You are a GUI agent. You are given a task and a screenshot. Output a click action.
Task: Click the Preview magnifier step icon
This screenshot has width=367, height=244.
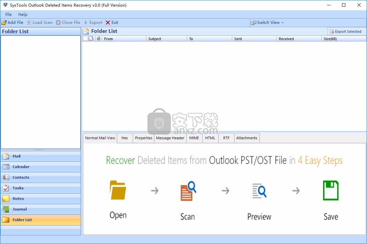259,191
